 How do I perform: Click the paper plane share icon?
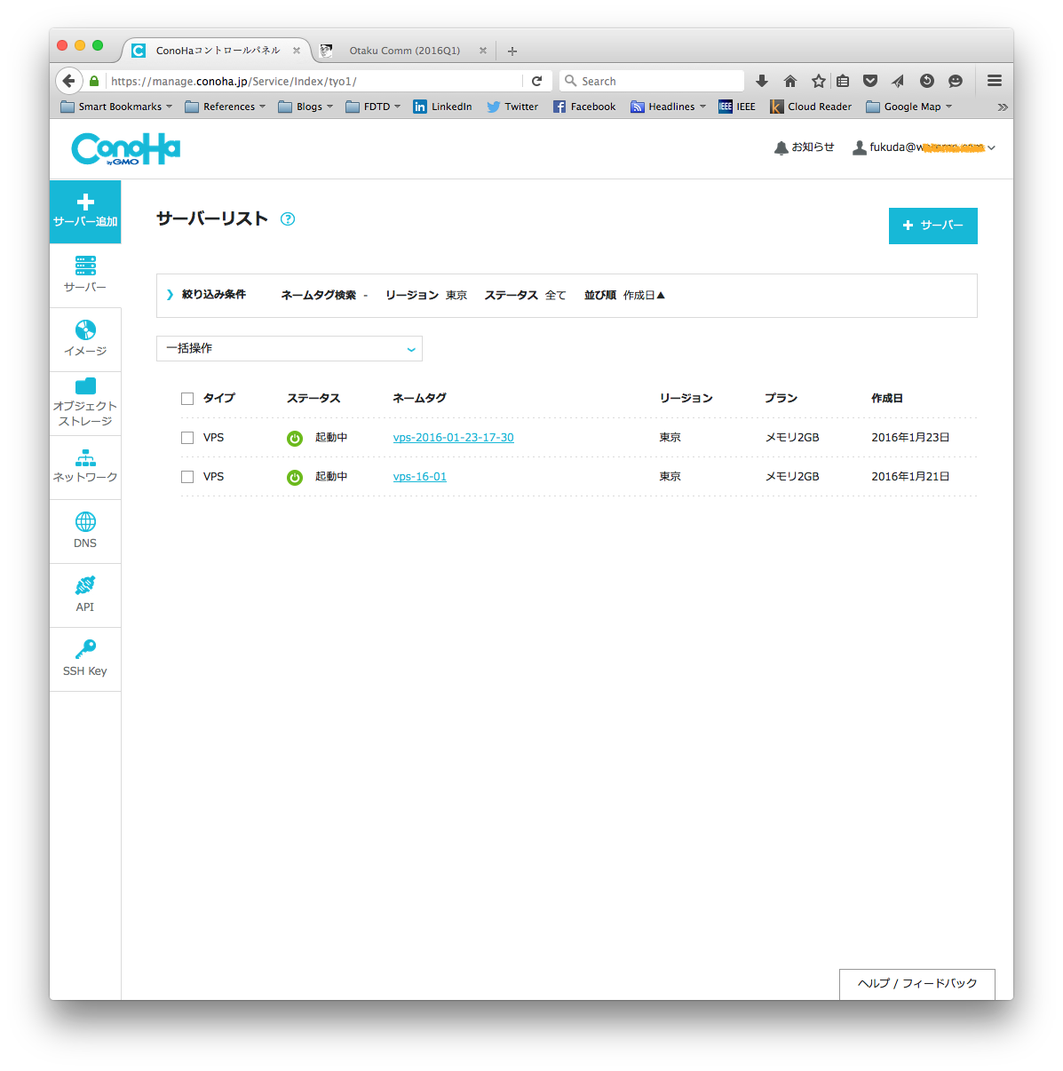898,81
